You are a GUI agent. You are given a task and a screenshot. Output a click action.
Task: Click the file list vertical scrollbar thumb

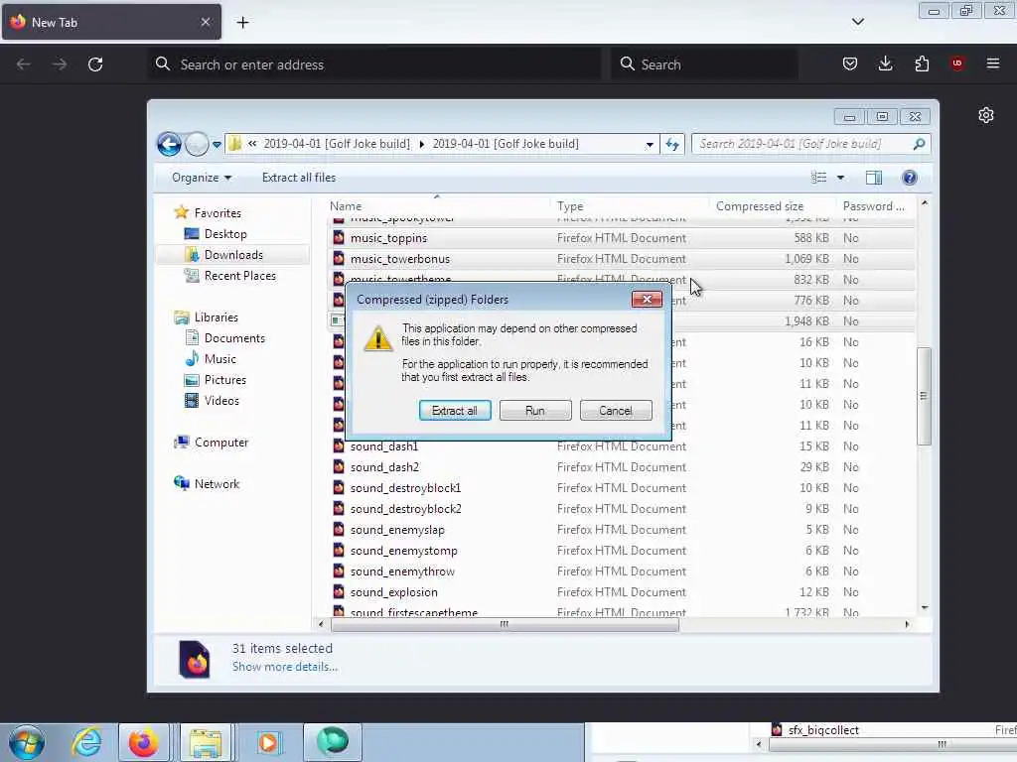tap(924, 396)
